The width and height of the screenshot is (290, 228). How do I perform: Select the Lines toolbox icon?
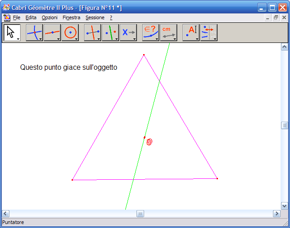click(x=52, y=33)
